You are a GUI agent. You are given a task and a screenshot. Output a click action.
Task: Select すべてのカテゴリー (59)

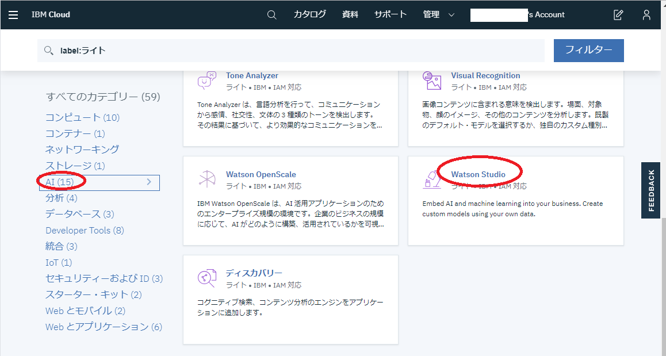point(103,97)
